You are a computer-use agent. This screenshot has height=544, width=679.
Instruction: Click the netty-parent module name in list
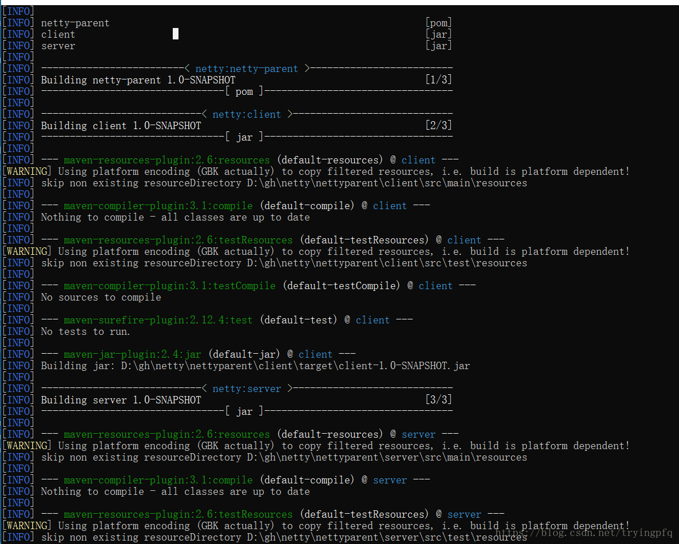(76, 23)
